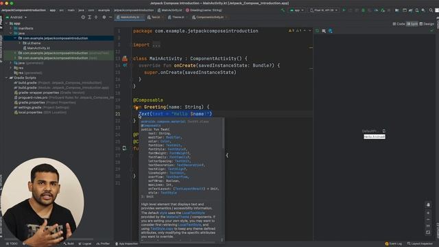Click the Build Refresh icon in preview toolbar
The width and height of the screenshot is (439, 247).
pos(317,31)
